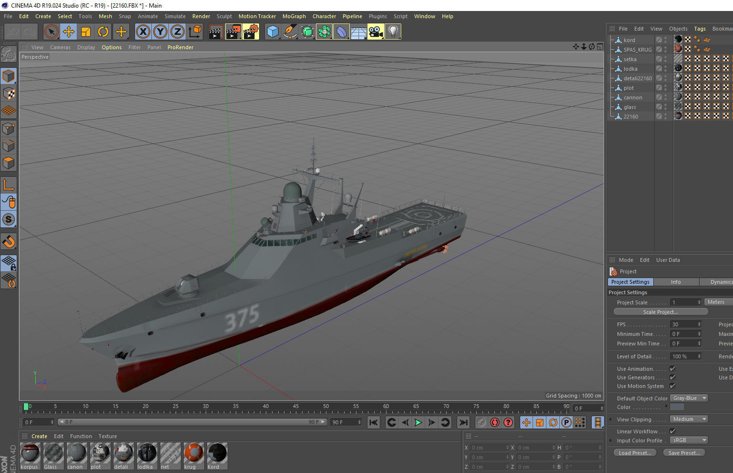Open the Meters unit dropdown

(x=718, y=302)
